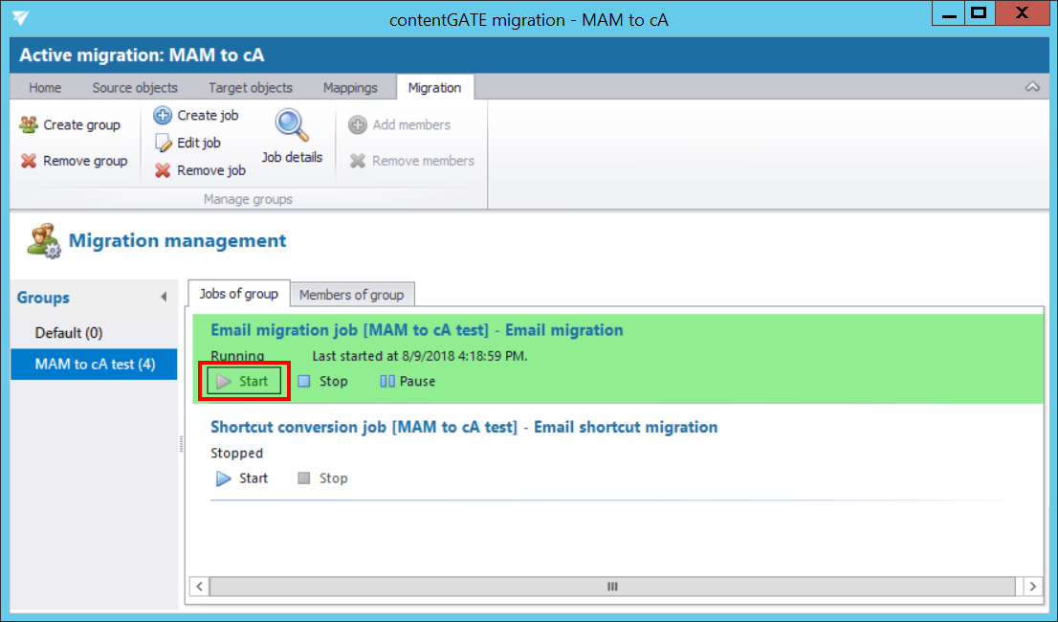Click the contentGATE paper plane app icon
The width and height of the screenshot is (1058, 622).
(21, 18)
